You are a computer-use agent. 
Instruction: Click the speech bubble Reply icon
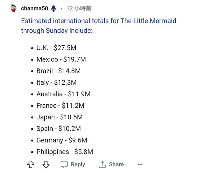pos(64,164)
